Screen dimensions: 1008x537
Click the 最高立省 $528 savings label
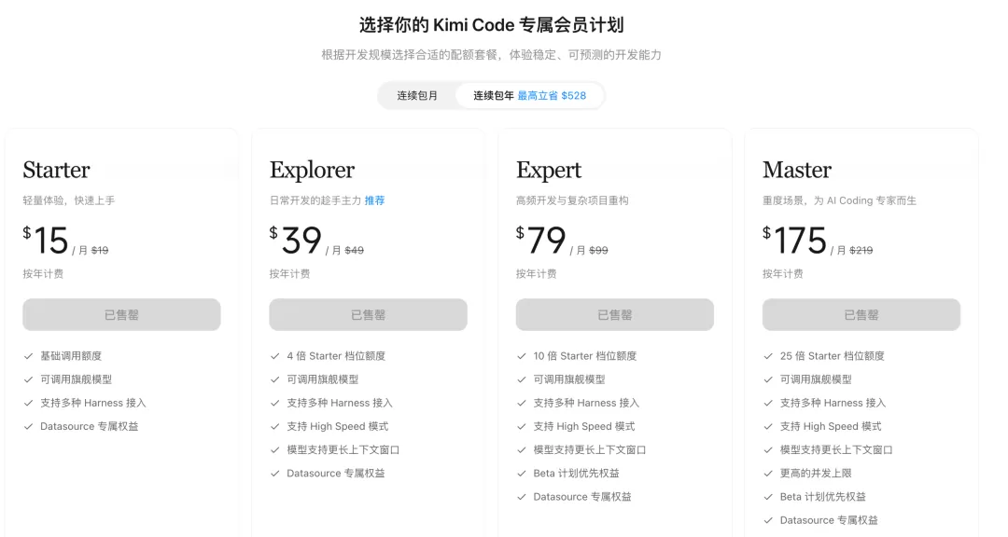tap(552, 96)
